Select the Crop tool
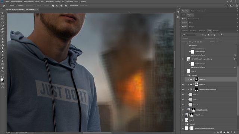This screenshot has width=239, height=134. pos(3,19)
